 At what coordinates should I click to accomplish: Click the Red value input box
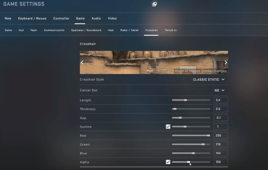click(221, 136)
